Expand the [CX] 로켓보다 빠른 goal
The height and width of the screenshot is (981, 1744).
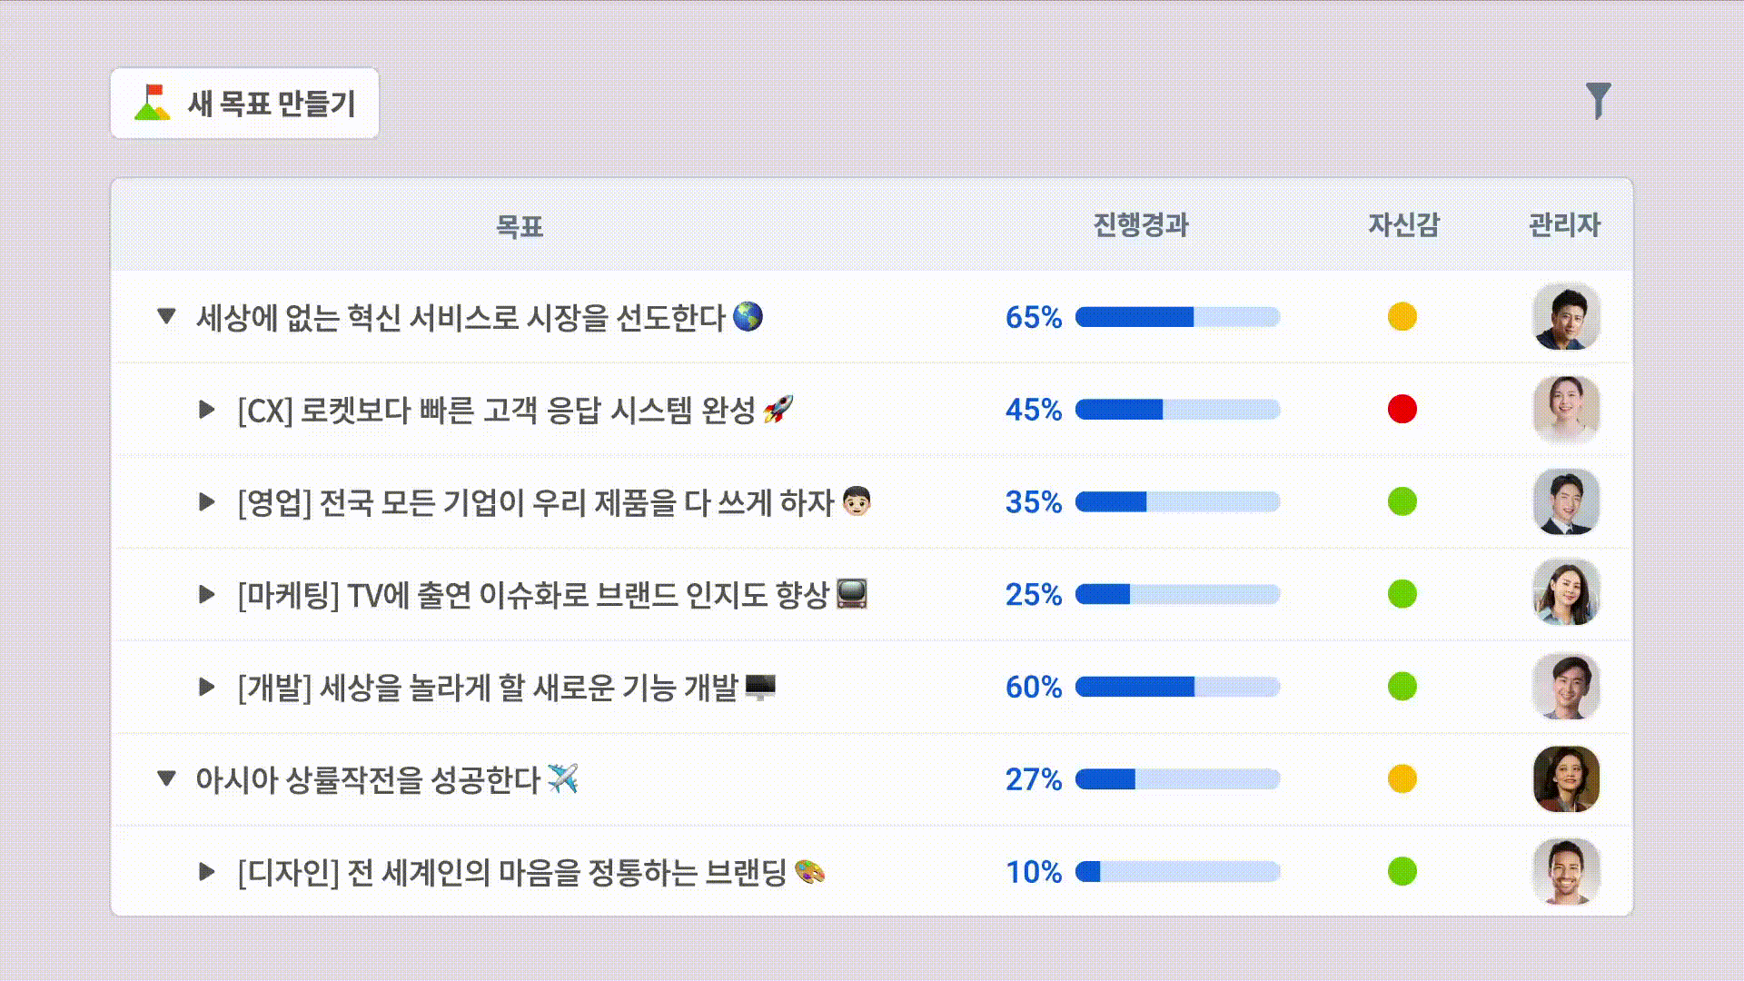pos(207,410)
